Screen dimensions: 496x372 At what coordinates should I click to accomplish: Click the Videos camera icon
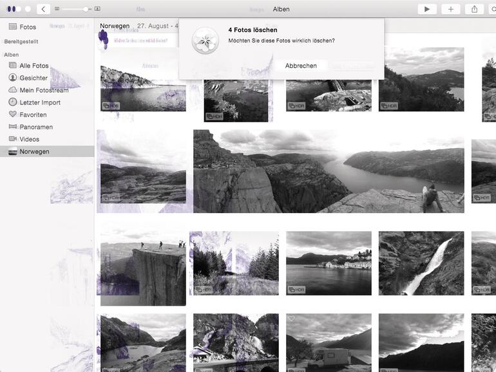pos(13,139)
